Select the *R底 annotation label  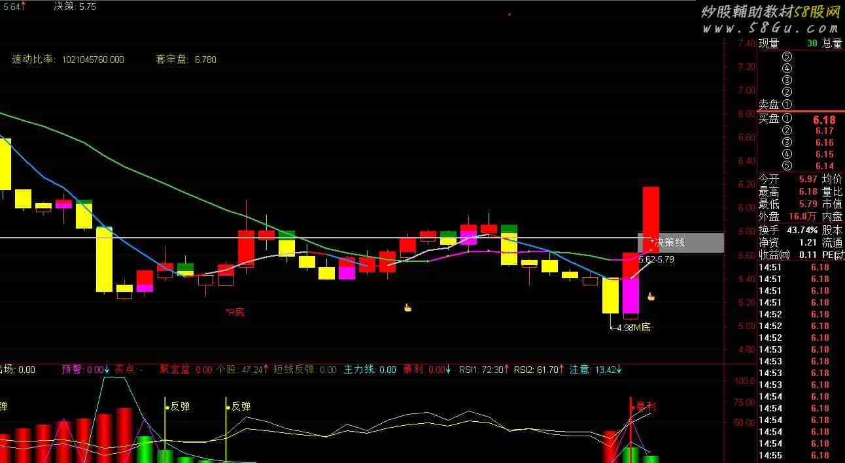pos(234,312)
